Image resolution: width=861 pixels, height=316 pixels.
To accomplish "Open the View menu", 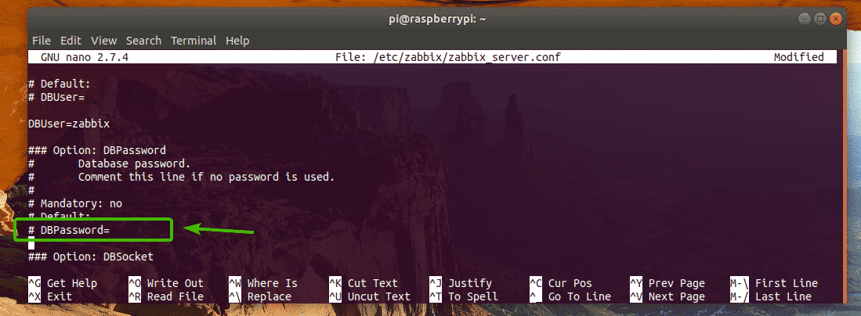I will [x=103, y=41].
